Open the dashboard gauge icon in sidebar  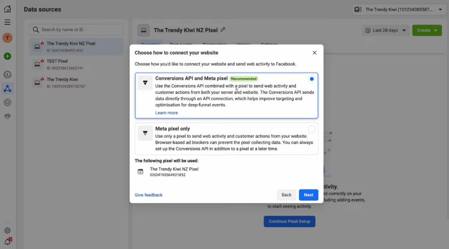[x=8, y=74]
